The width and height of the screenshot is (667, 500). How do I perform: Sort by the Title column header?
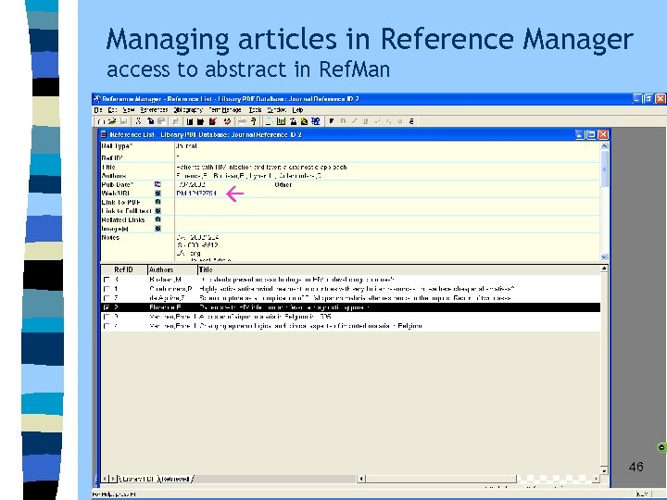tap(399, 269)
